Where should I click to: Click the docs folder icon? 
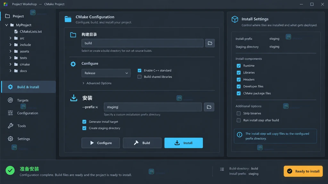point(16,71)
